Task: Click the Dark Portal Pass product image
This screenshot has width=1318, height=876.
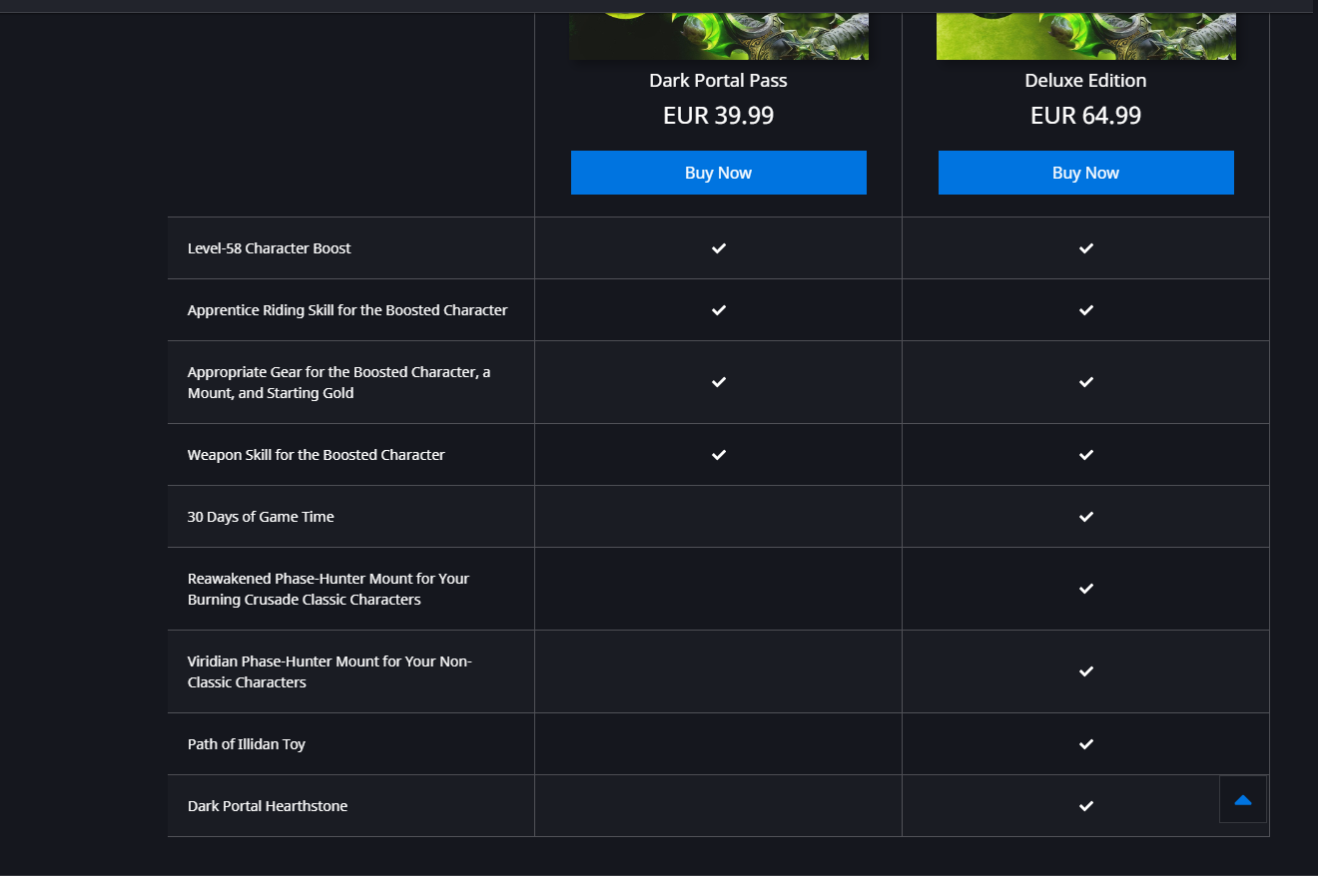Action: coord(718,36)
